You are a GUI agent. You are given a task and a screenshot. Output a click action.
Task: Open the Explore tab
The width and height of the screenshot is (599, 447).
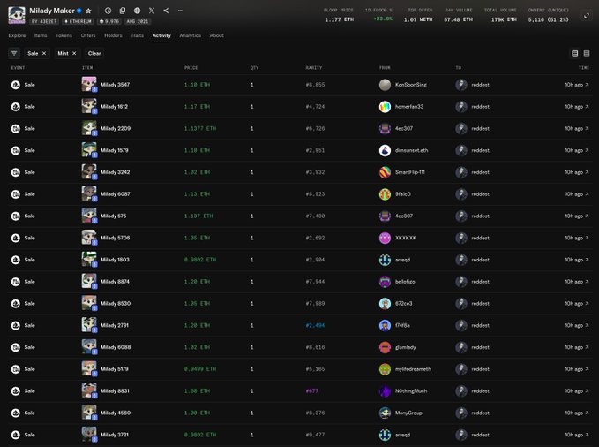coord(17,35)
